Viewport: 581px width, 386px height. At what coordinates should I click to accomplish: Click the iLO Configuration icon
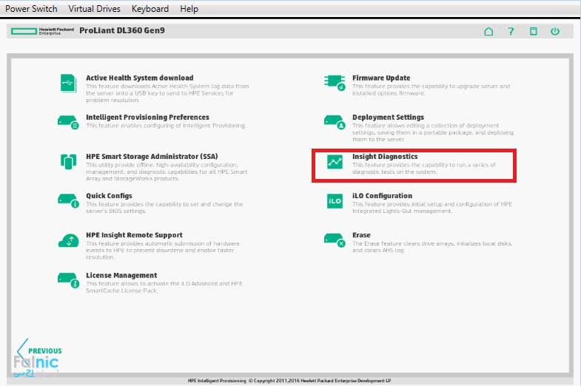click(335, 201)
